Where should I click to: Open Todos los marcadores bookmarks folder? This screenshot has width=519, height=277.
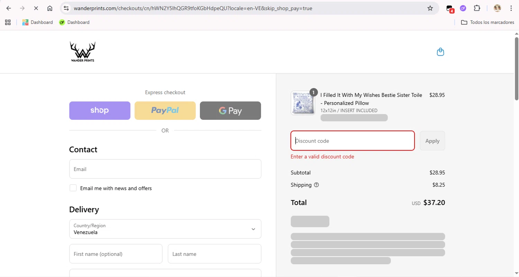click(x=488, y=22)
